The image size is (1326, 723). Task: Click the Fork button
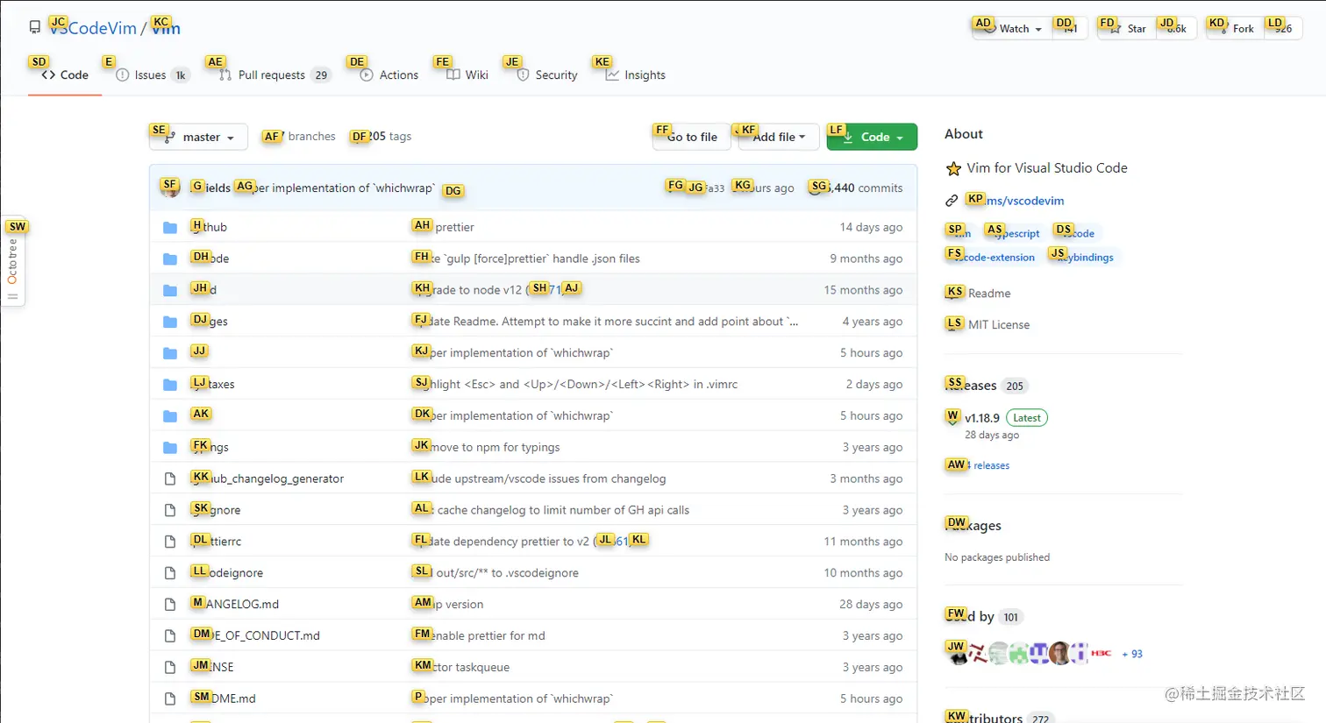point(1234,29)
